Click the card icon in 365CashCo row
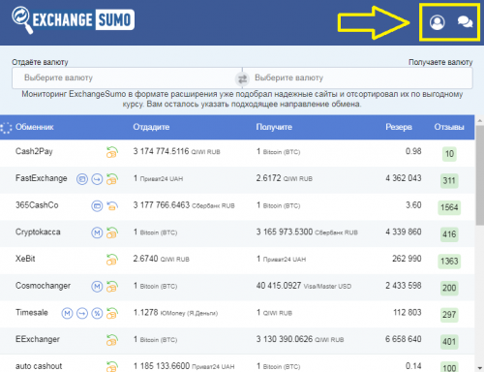Image resolution: width=484 pixels, height=372 pixels. coord(97,205)
